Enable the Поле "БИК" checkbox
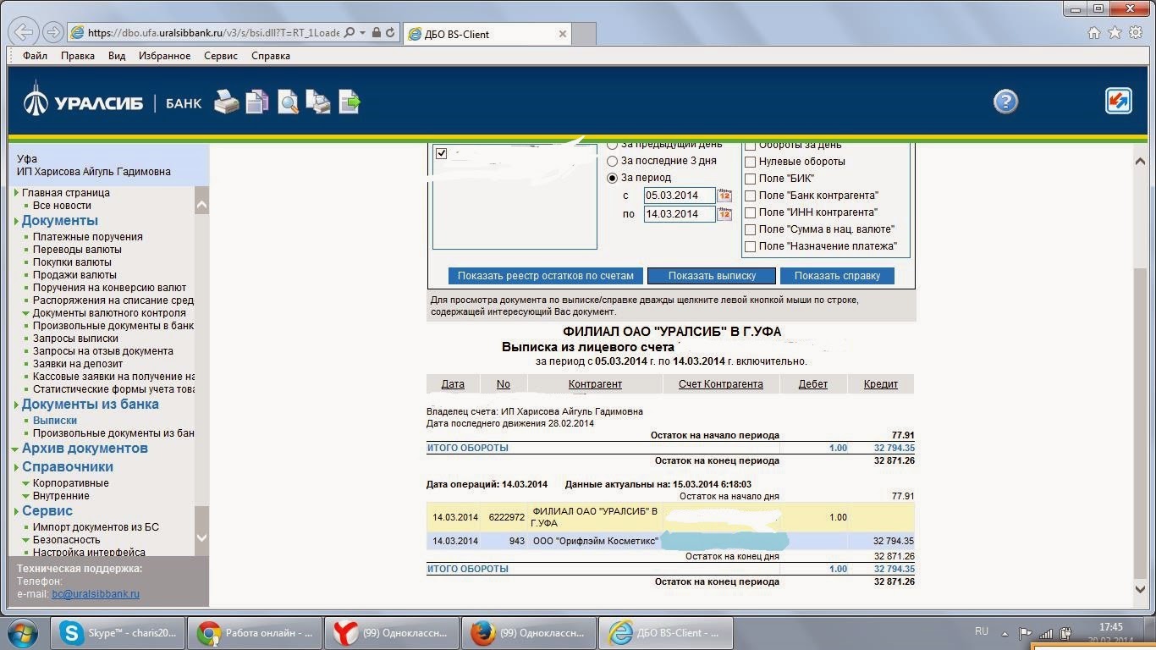Screen dimensions: 1156x650 pos(750,179)
